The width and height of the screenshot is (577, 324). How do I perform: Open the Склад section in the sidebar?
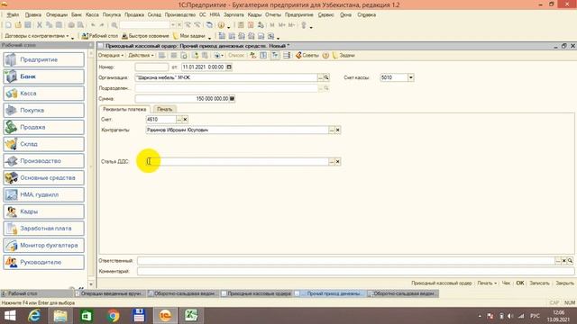(x=44, y=144)
